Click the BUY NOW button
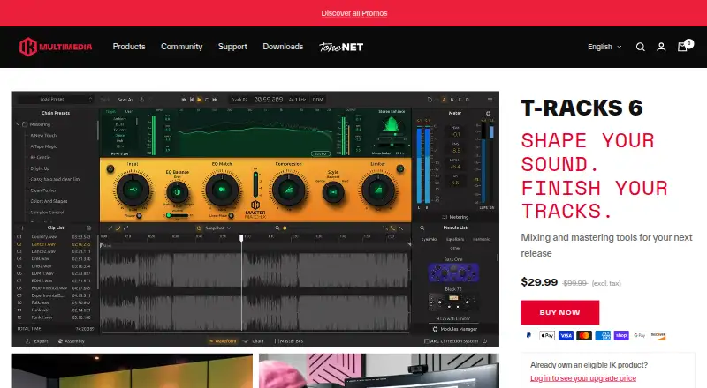The image size is (707, 388). coord(560,312)
